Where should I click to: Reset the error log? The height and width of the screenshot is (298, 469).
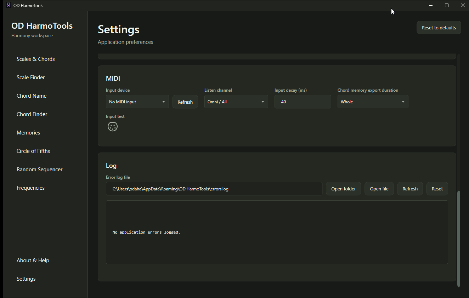pos(437,189)
